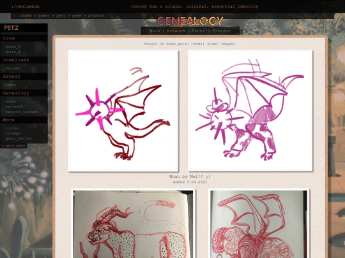
Task: Open the red winged creature sketchbook photo
Action: pos(259,224)
